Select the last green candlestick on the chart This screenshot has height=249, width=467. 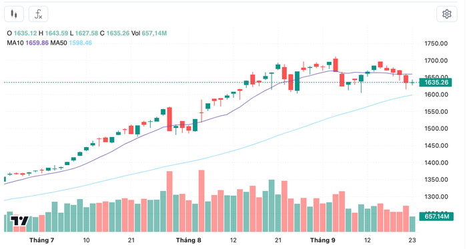(x=412, y=83)
